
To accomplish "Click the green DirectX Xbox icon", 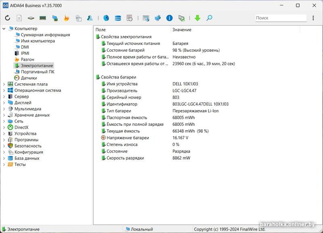I will [x=10, y=127].
